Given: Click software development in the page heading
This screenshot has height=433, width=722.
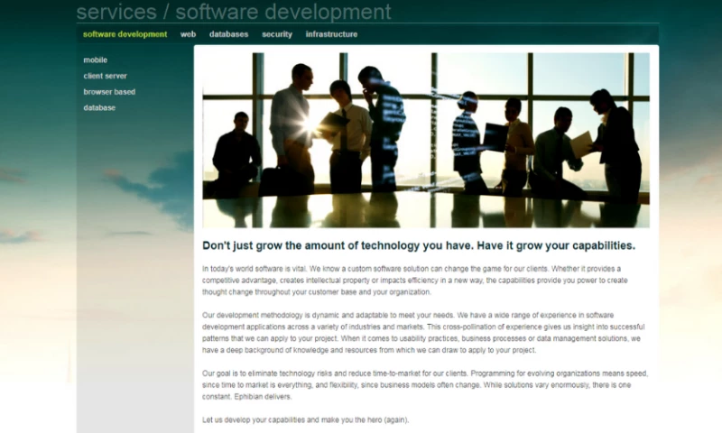Looking at the screenshot, I should (x=282, y=12).
